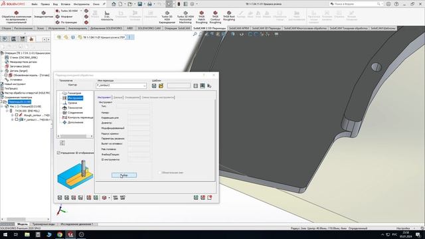
Task: Select Заготовка (stock) in the CAM tree
Action: coord(20,66)
